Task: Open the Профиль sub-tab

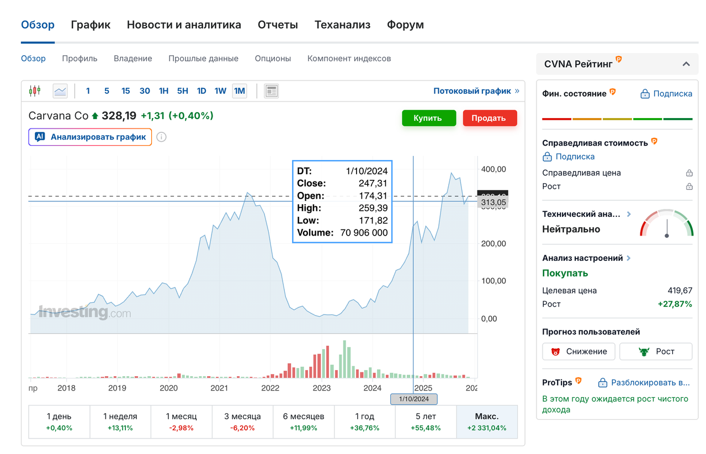Action: click(79, 58)
